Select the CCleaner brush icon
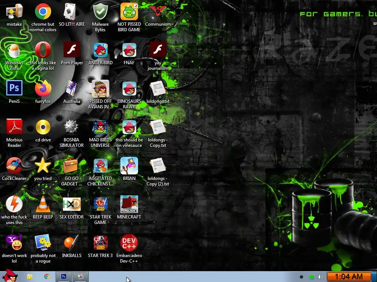This screenshot has height=282, width=377. (x=14, y=166)
